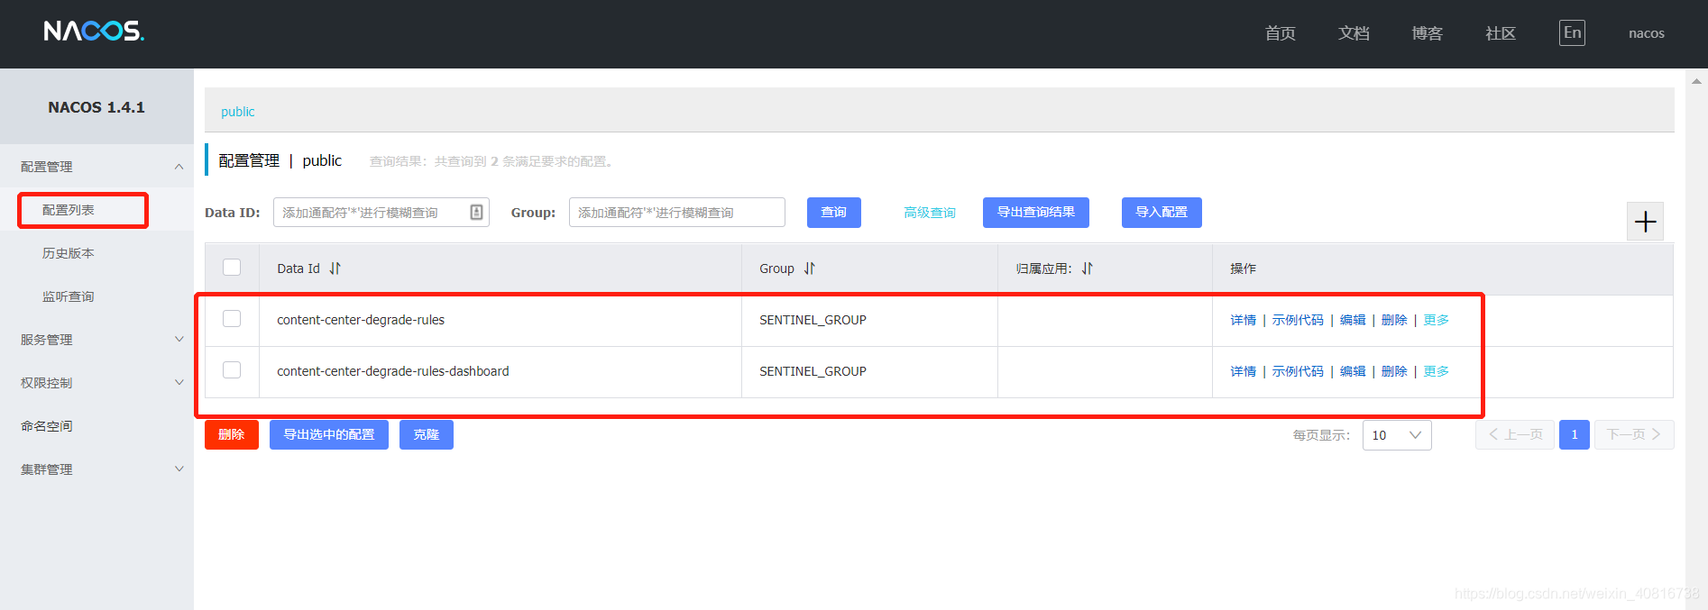Click the red 删除 button below table
1708x610 pixels.
pos(232,434)
